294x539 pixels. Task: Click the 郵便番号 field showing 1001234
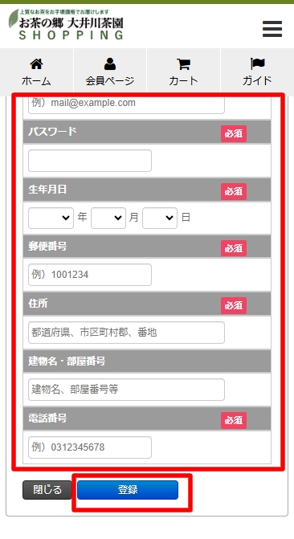pyautogui.click(x=90, y=275)
